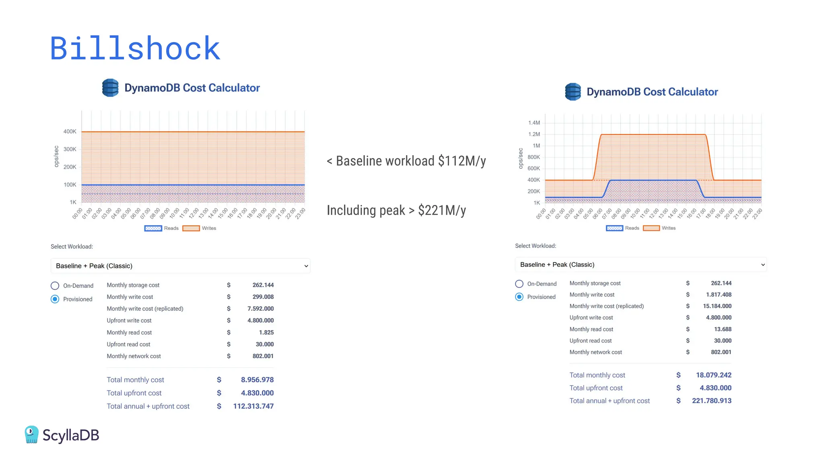The width and height of the screenshot is (824, 463).
Task: Click right Monthly network cost label
Action: click(596, 352)
